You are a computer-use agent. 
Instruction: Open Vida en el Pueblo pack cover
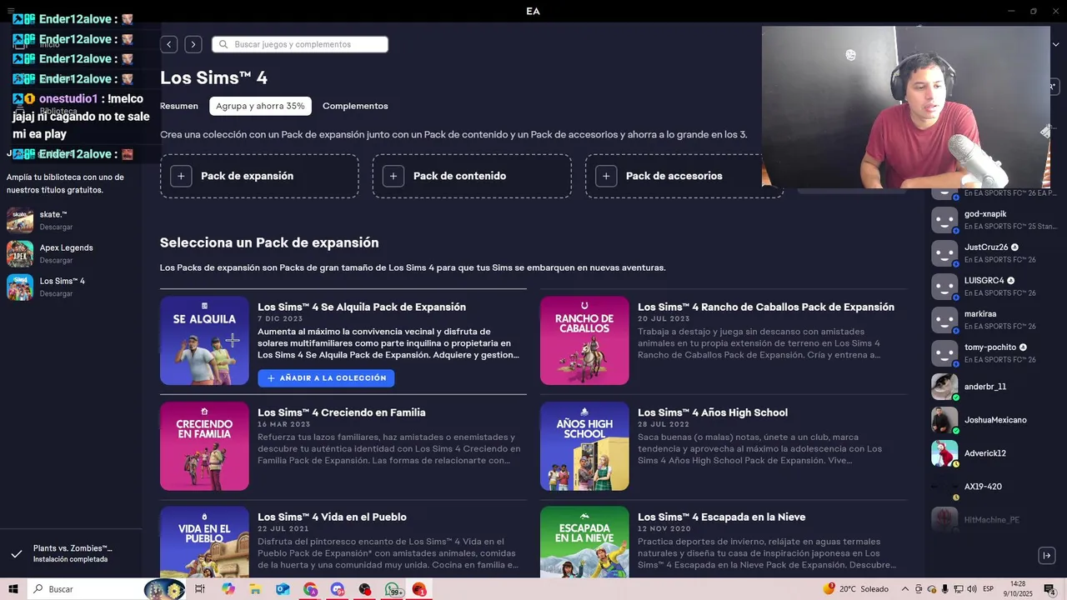click(204, 542)
